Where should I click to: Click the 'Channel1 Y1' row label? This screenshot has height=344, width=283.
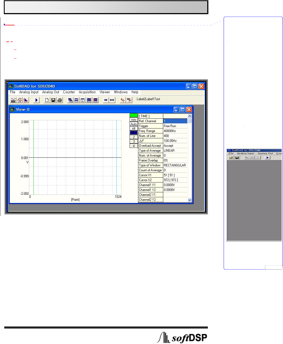(x=151, y=185)
